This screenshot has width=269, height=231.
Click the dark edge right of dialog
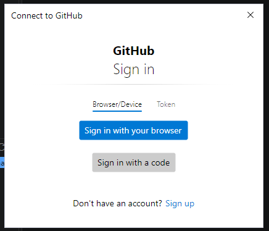(x=267, y=115)
